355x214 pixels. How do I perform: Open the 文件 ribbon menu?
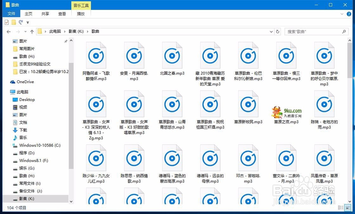coord(11,14)
